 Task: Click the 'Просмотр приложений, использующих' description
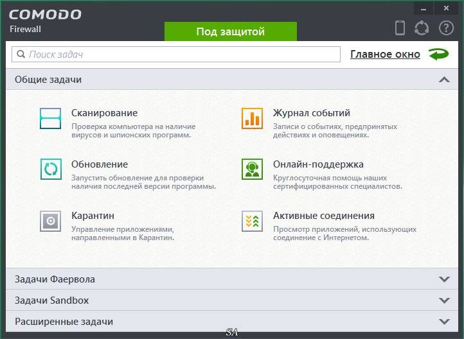coord(344,229)
